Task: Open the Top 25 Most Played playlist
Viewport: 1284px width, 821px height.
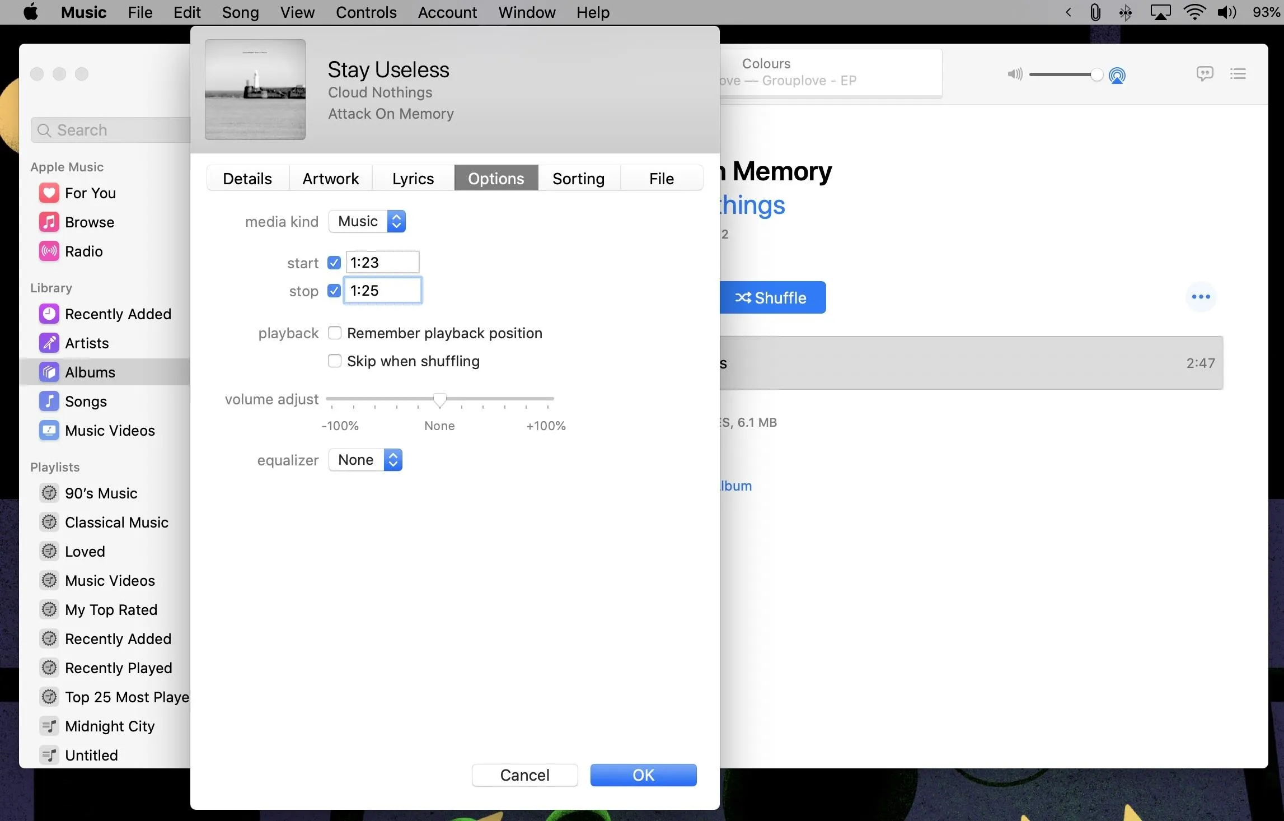Action: 114,697
